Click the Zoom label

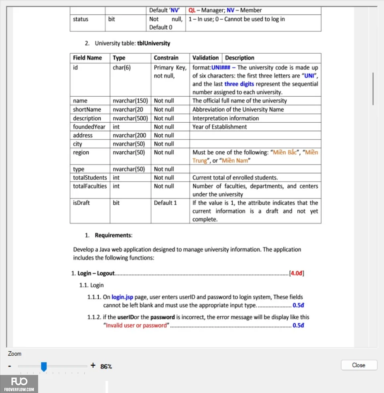pos(14,354)
